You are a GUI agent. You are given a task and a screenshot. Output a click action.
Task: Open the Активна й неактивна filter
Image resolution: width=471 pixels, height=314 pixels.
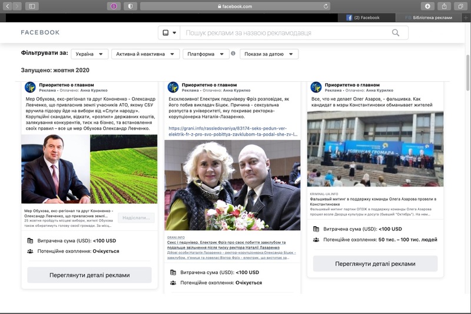tap(145, 54)
